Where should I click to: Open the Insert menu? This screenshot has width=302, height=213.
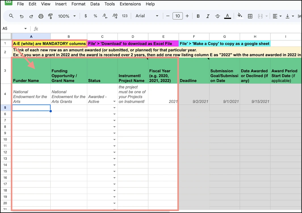[x=61, y=4]
